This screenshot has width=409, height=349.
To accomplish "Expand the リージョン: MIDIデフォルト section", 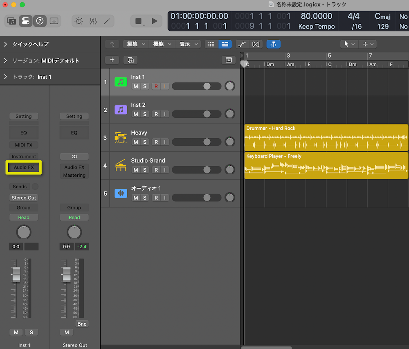I will click(5, 61).
